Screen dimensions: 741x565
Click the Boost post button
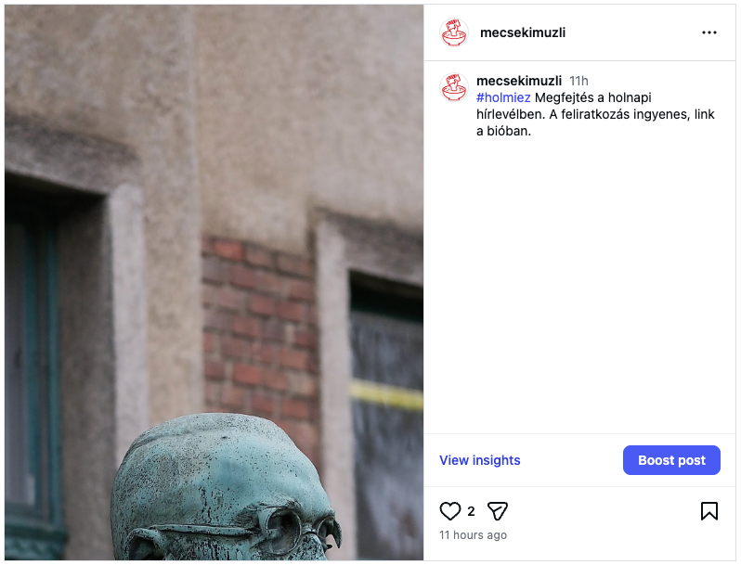tap(671, 460)
